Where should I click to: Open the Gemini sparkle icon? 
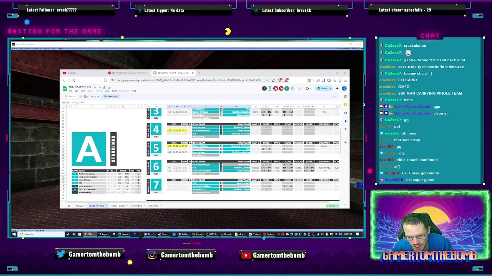coord(337,89)
